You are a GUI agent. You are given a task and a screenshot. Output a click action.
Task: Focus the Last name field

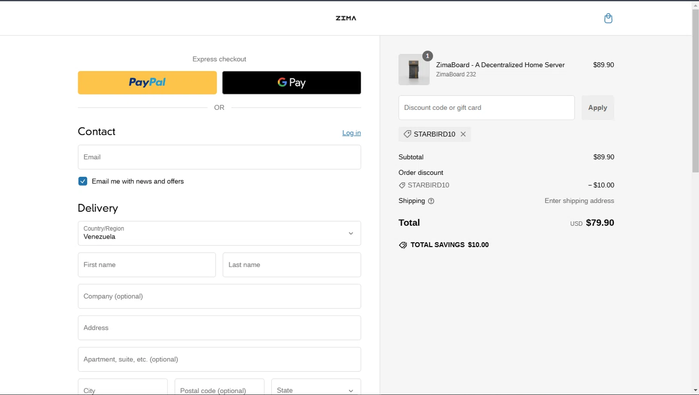tap(292, 265)
